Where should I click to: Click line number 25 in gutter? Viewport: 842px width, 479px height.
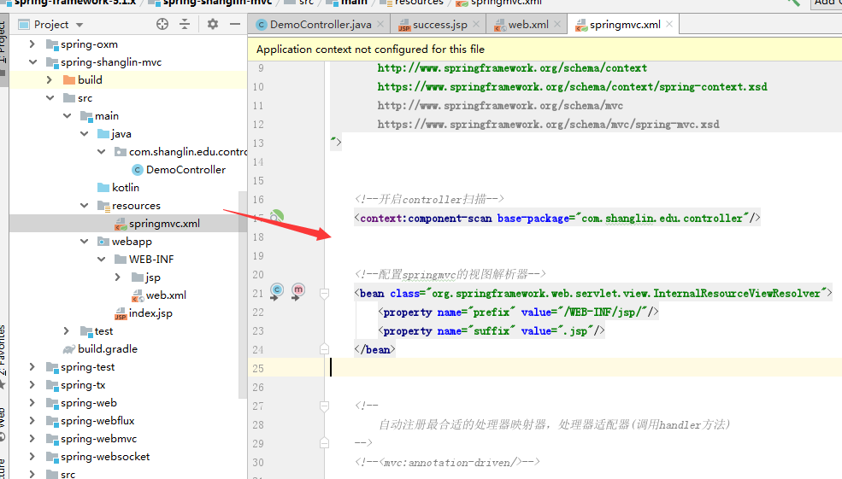click(258, 369)
